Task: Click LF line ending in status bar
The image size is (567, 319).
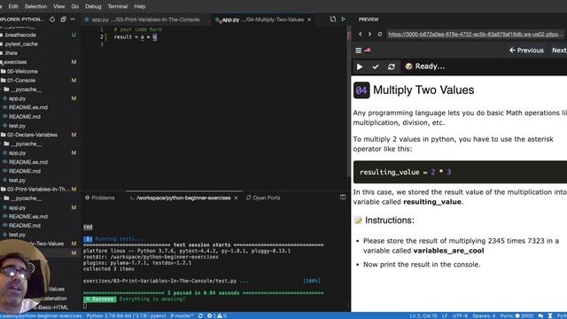Action: coord(445,315)
